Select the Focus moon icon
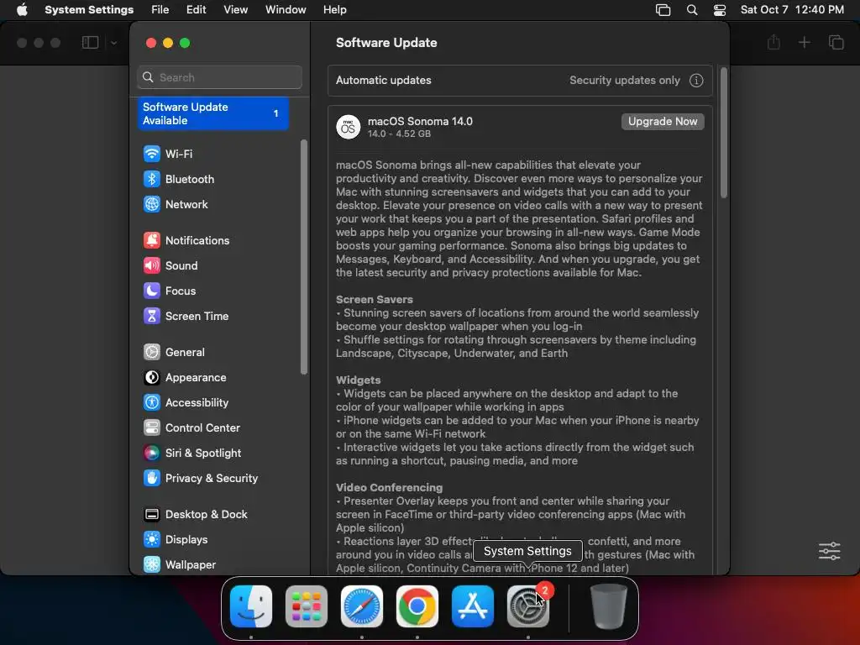The width and height of the screenshot is (860, 645). [151, 291]
